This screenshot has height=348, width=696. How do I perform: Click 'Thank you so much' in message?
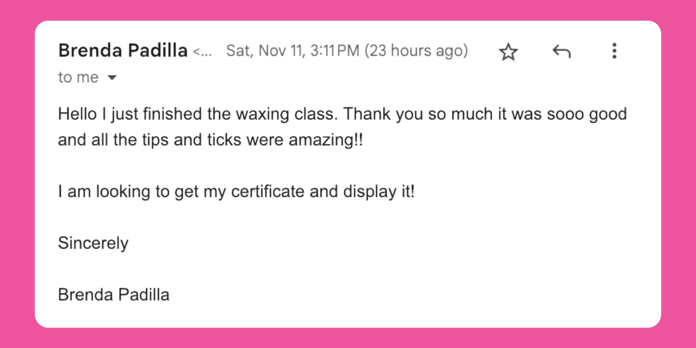click(x=418, y=114)
